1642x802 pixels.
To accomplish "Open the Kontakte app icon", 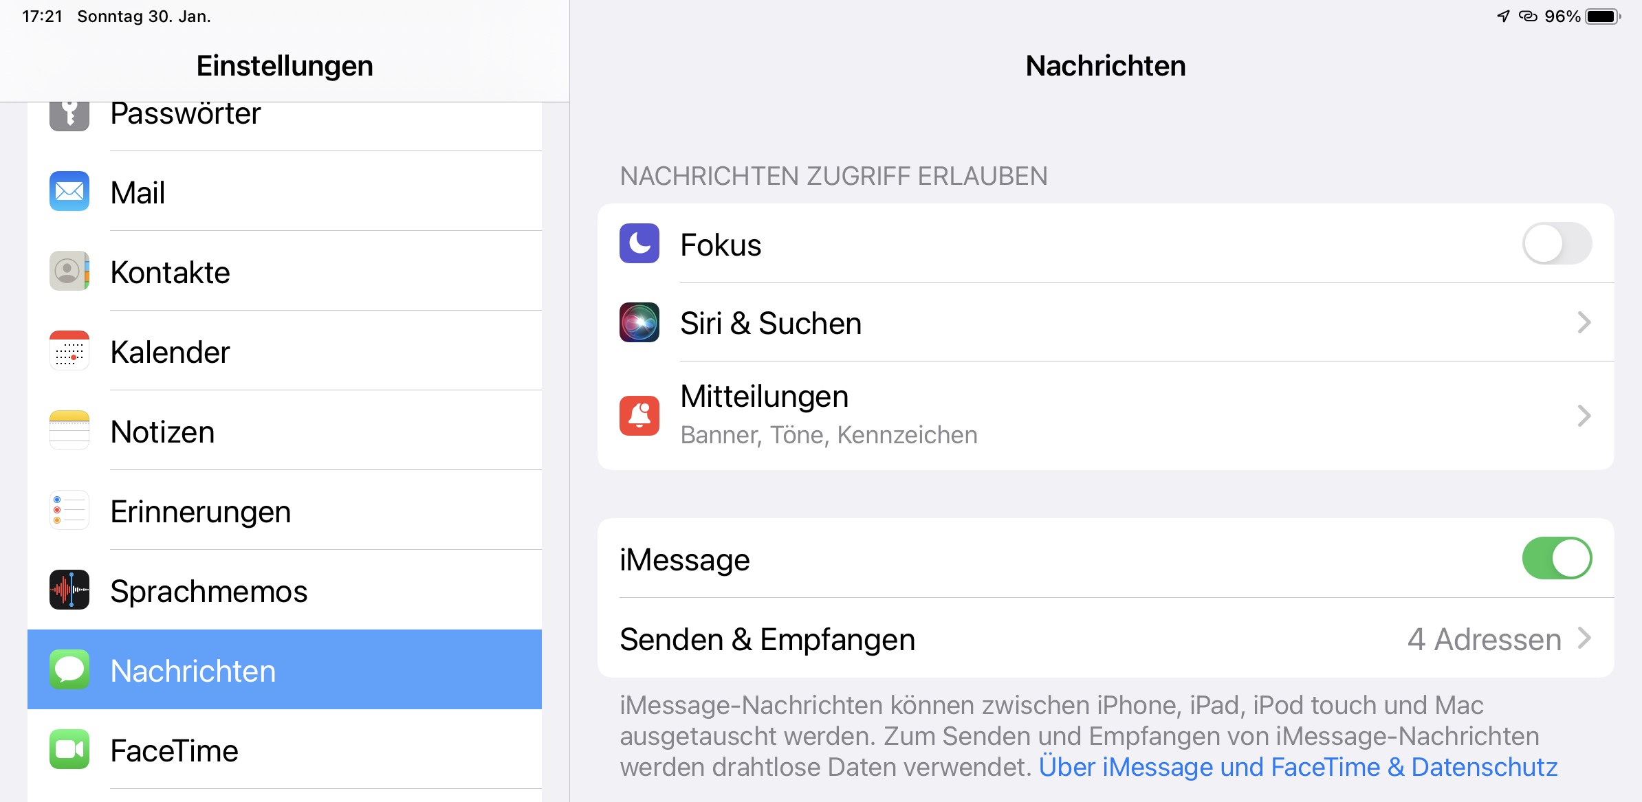I will (x=69, y=271).
